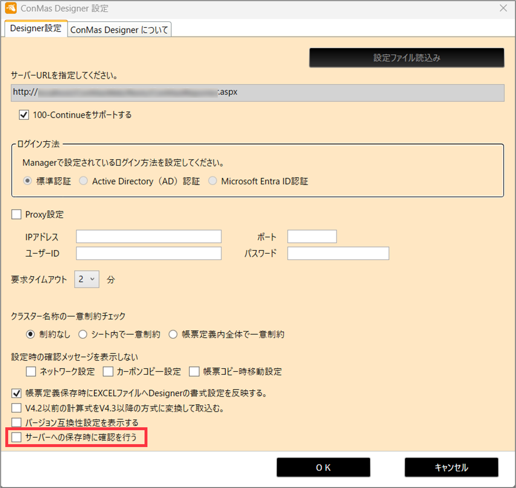Click the server URL input field
The image size is (516, 488).
(257, 92)
